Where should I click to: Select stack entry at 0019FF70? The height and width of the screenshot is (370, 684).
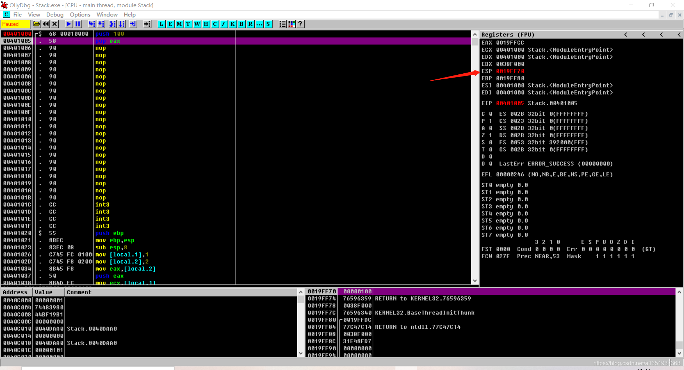pos(491,291)
